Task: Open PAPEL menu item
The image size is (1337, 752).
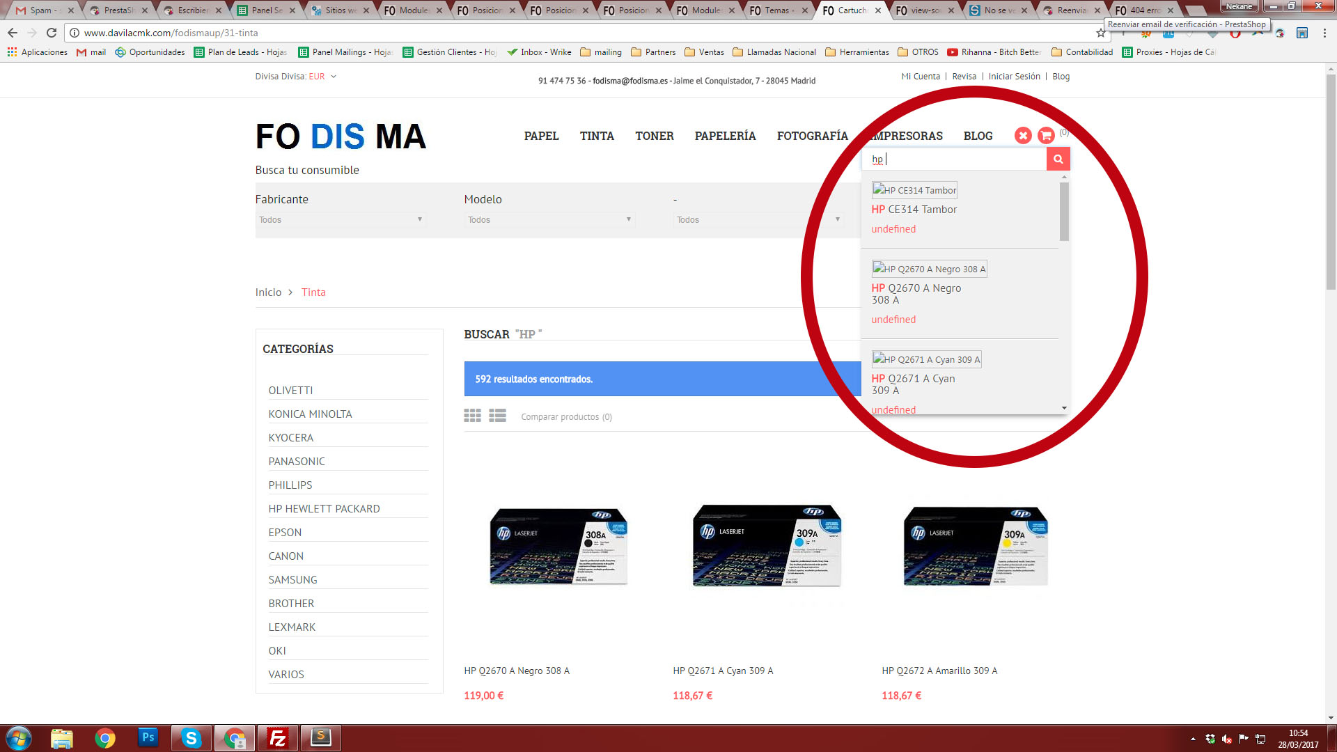Action: coord(541,136)
